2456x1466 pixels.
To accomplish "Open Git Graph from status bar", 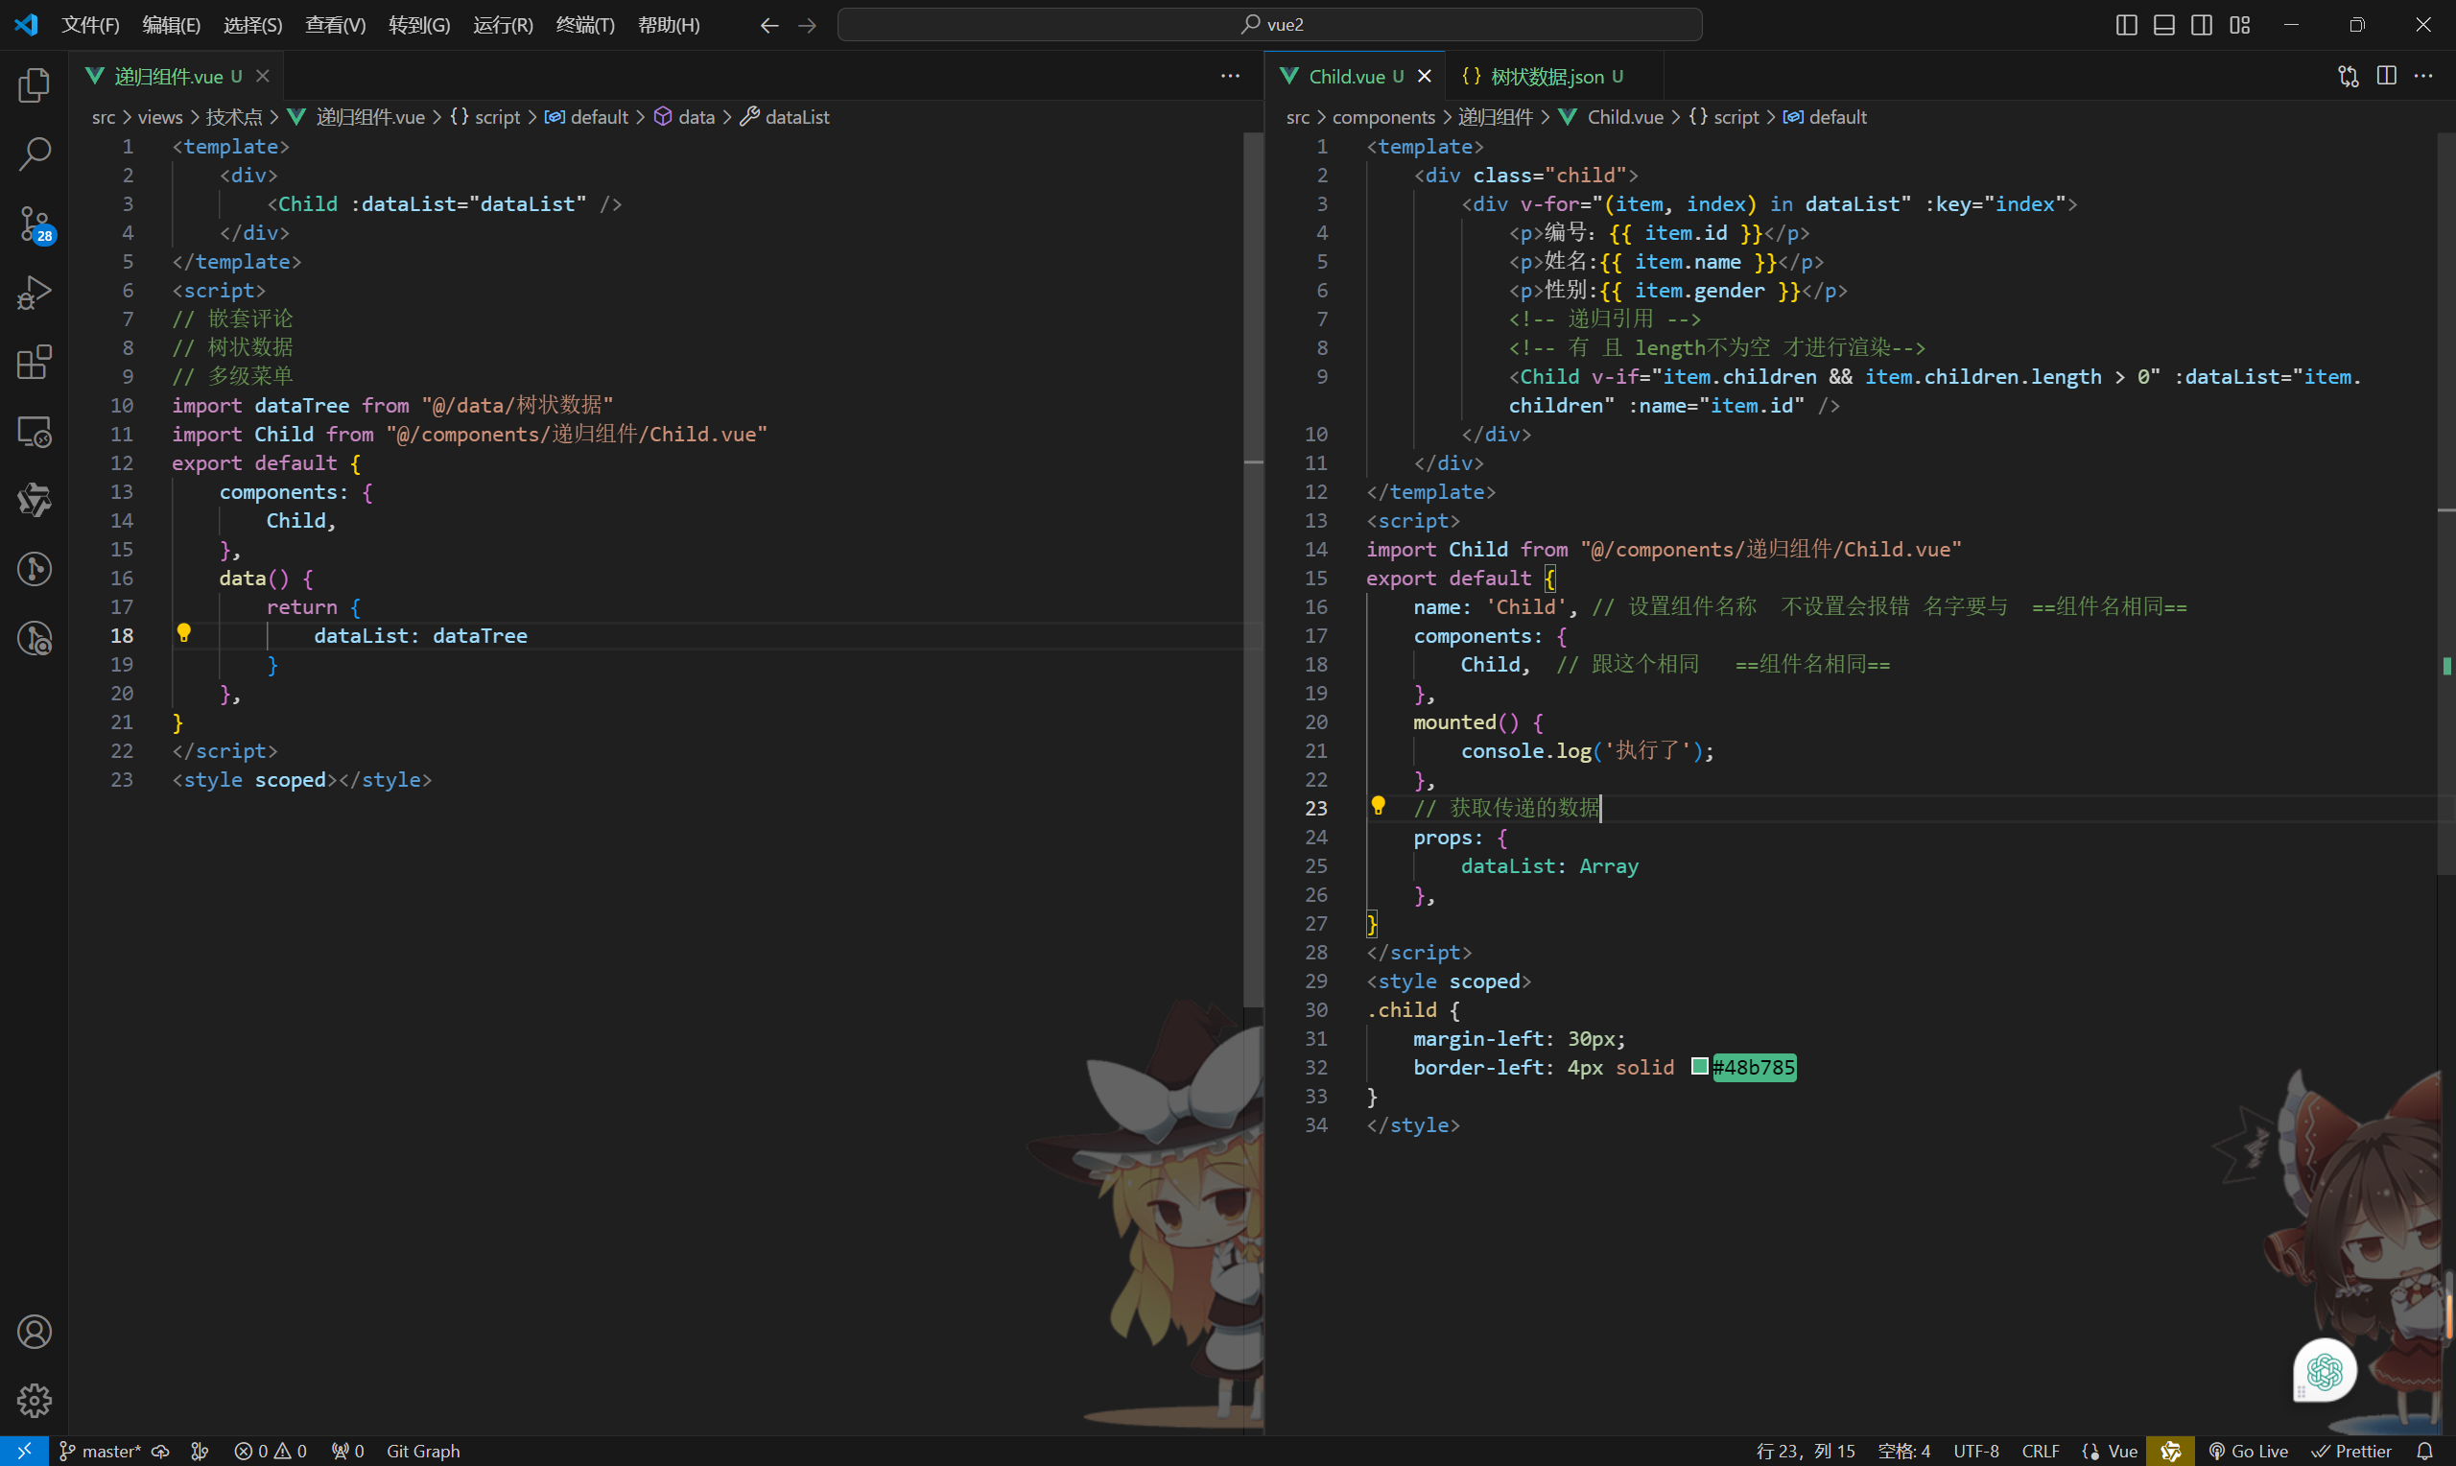I will point(423,1451).
